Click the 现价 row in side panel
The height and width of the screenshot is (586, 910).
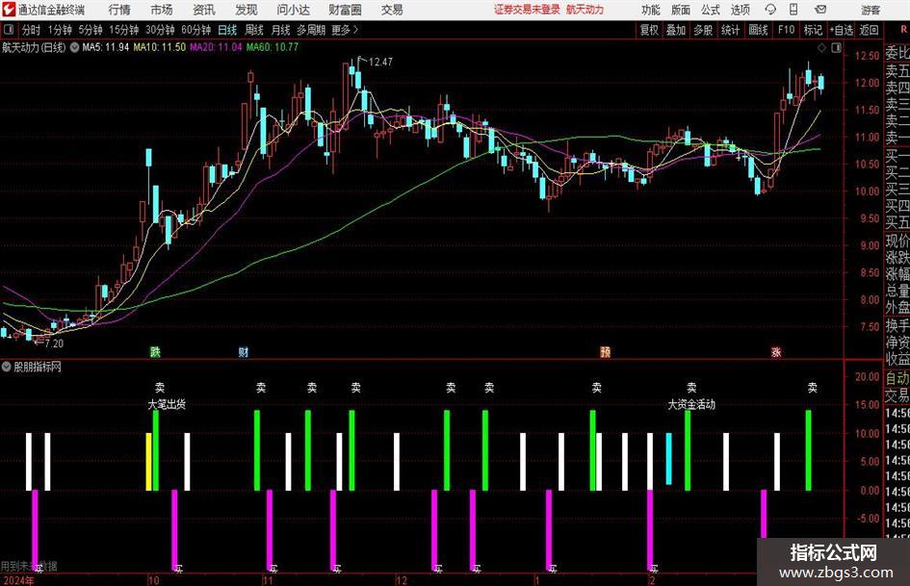coord(897,241)
